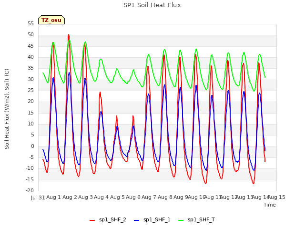Image resolution: width=305 pixels, height=229 pixels.
Task: Click the 20 y-axis tick label
Action: click(30, 102)
